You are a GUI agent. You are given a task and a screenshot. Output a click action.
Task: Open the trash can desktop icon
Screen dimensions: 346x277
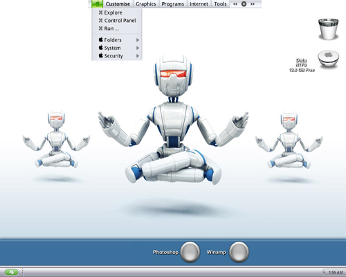point(328,29)
